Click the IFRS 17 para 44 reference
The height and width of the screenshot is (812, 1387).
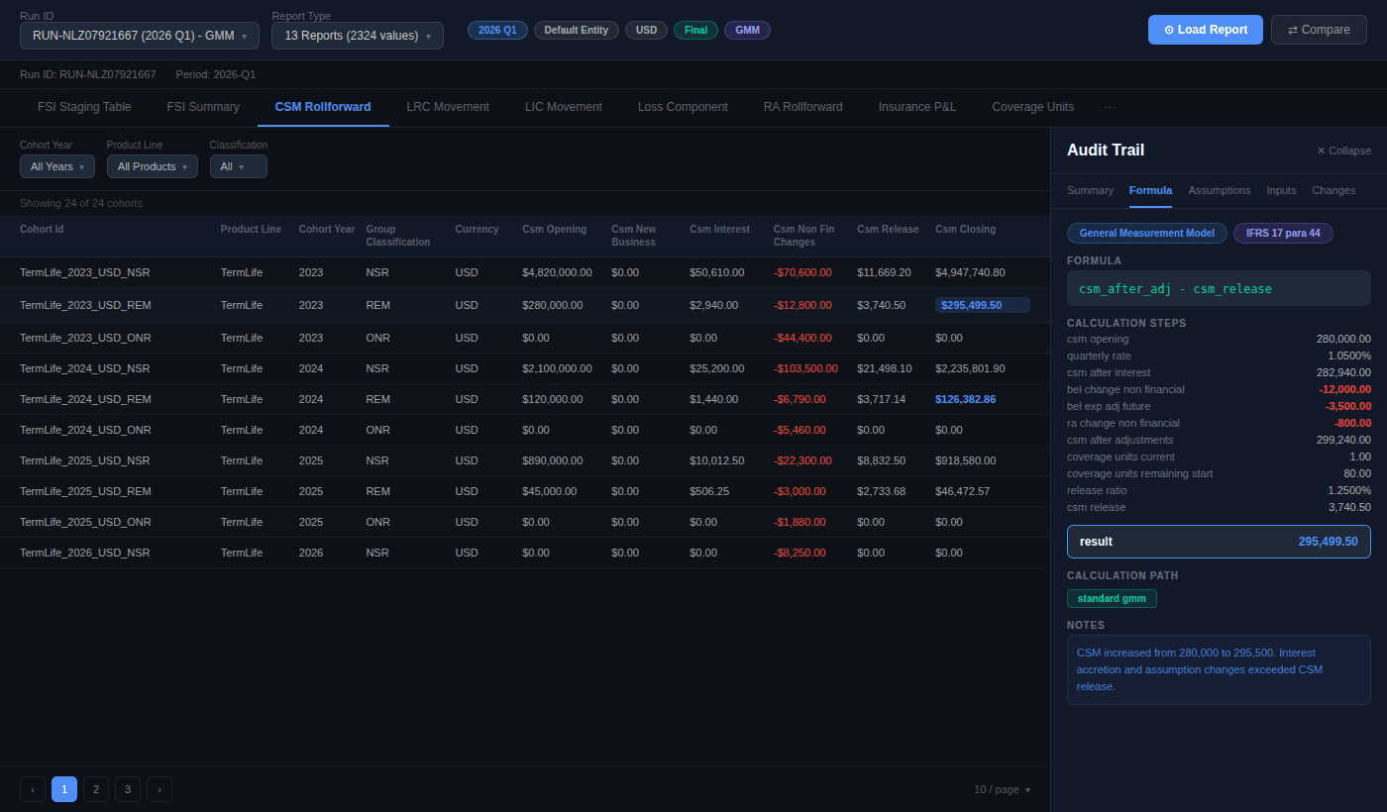[x=1283, y=233]
